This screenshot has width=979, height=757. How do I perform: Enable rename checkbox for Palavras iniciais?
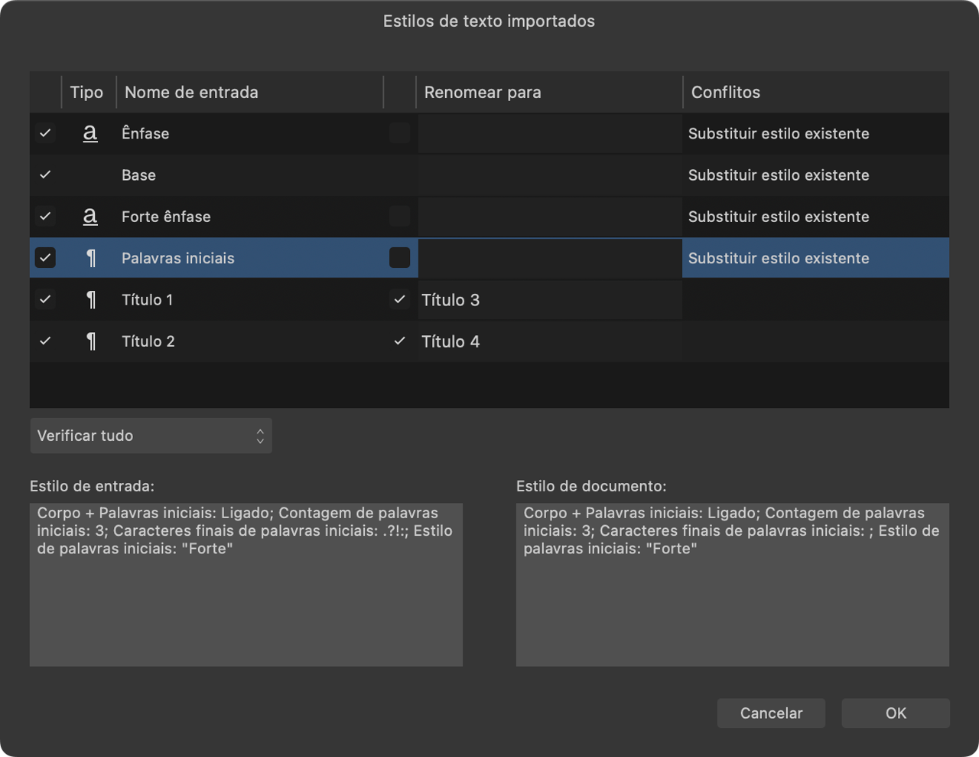coord(399,258)
